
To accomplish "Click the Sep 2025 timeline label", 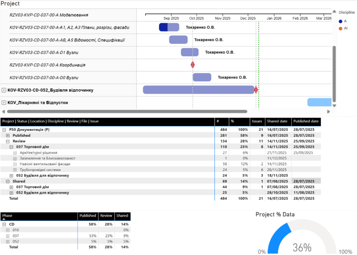I will click(x=171, y=18).
